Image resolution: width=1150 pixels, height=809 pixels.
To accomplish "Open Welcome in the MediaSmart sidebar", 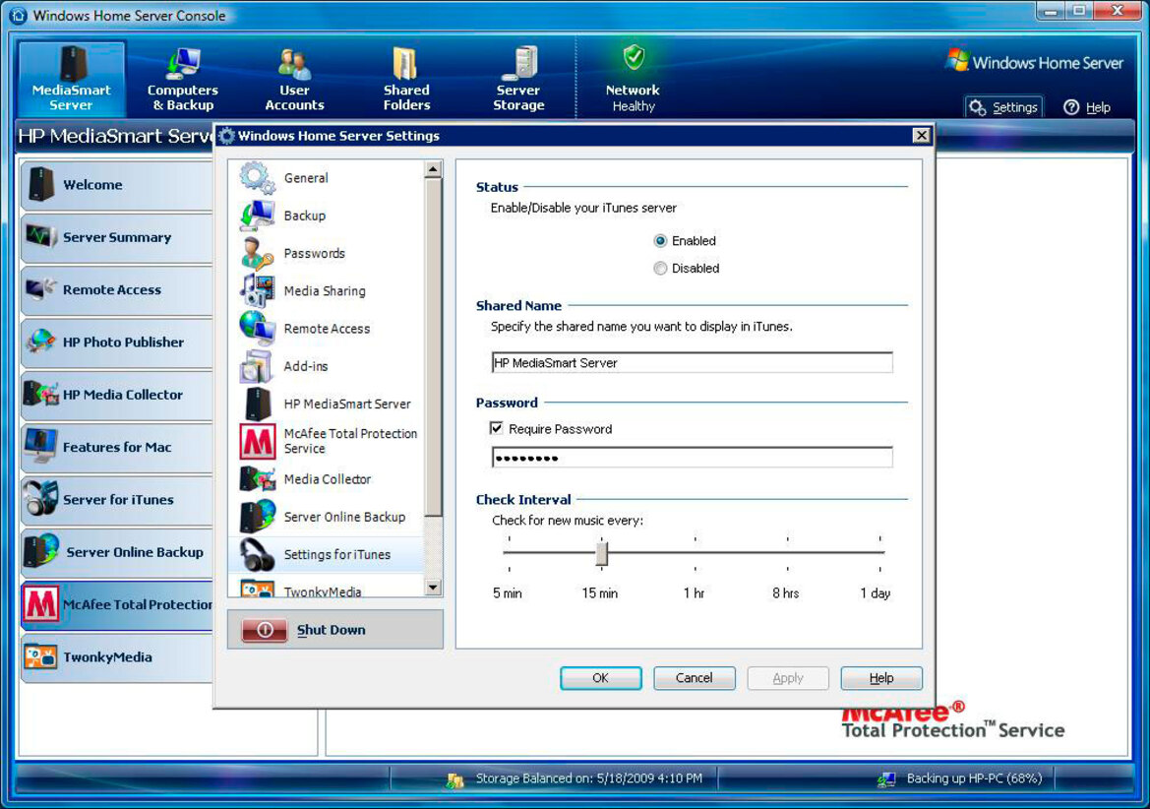I will (x=117, y=185).
